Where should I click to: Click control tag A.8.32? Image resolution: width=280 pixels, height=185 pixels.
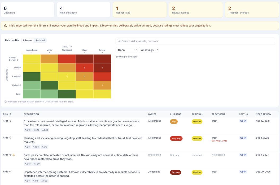click(44, 181)
